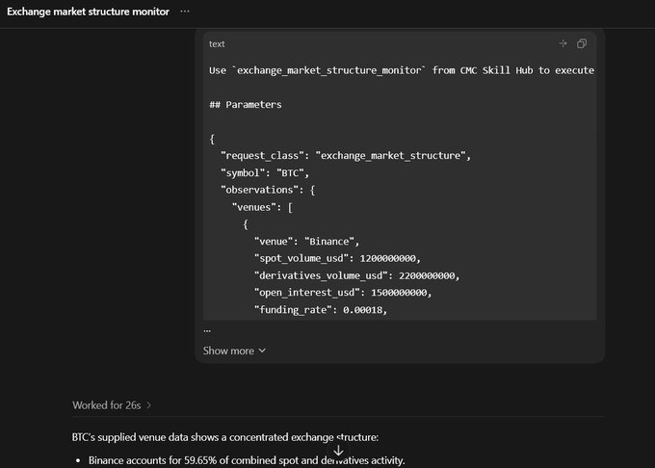Click the open_interest_usd value line
Screen dimensions: 655x468
click(x=343, y=293)
